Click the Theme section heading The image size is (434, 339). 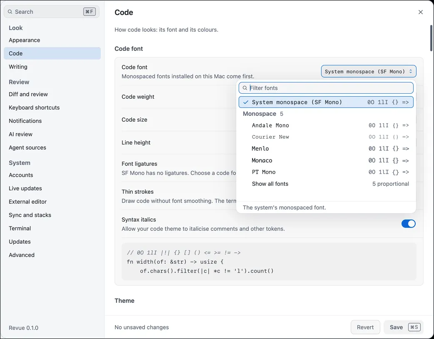tap(124, 301)
